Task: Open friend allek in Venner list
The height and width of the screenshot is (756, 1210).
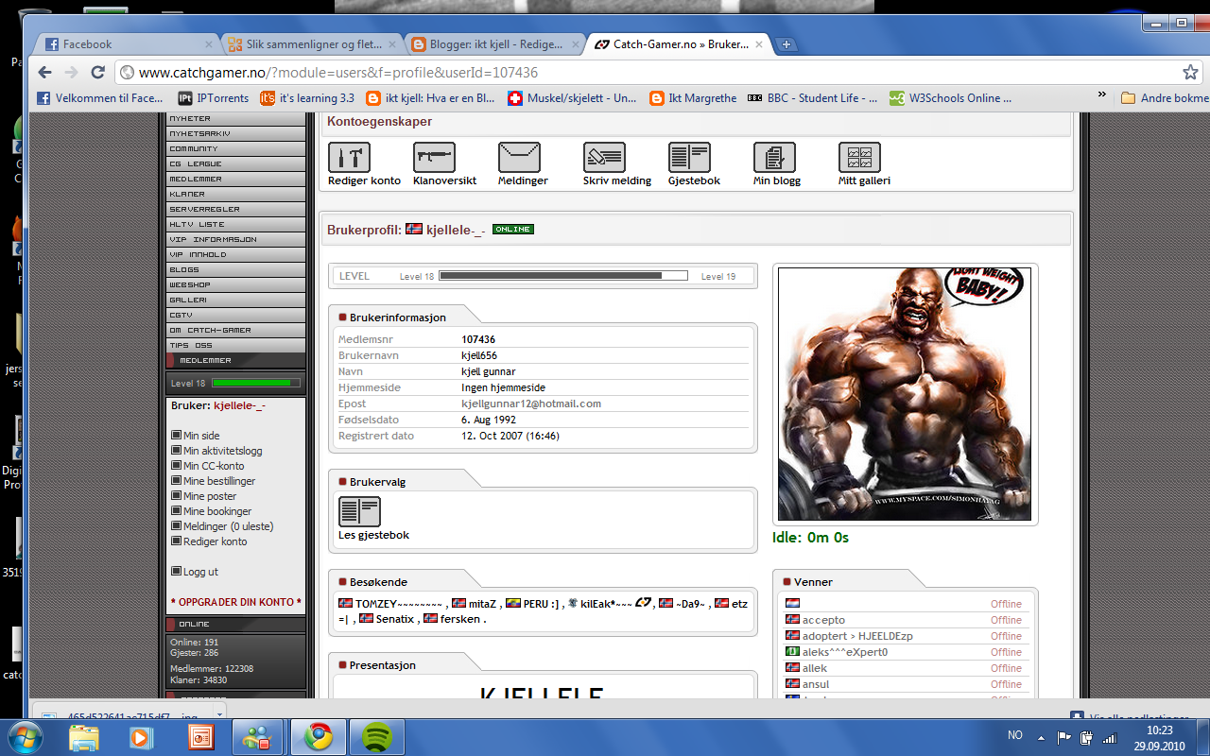Action: 815,668
